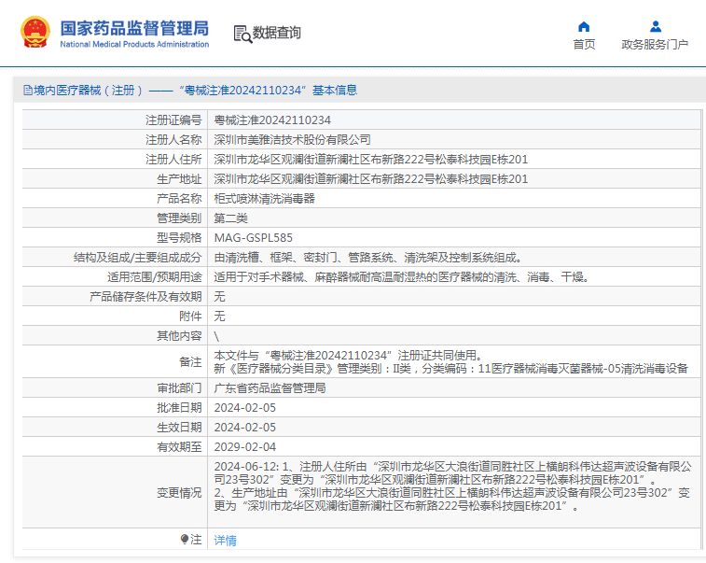Click the 有效期至 label
The height and width of the screenshot is (563, 706).
click(179, 446)
